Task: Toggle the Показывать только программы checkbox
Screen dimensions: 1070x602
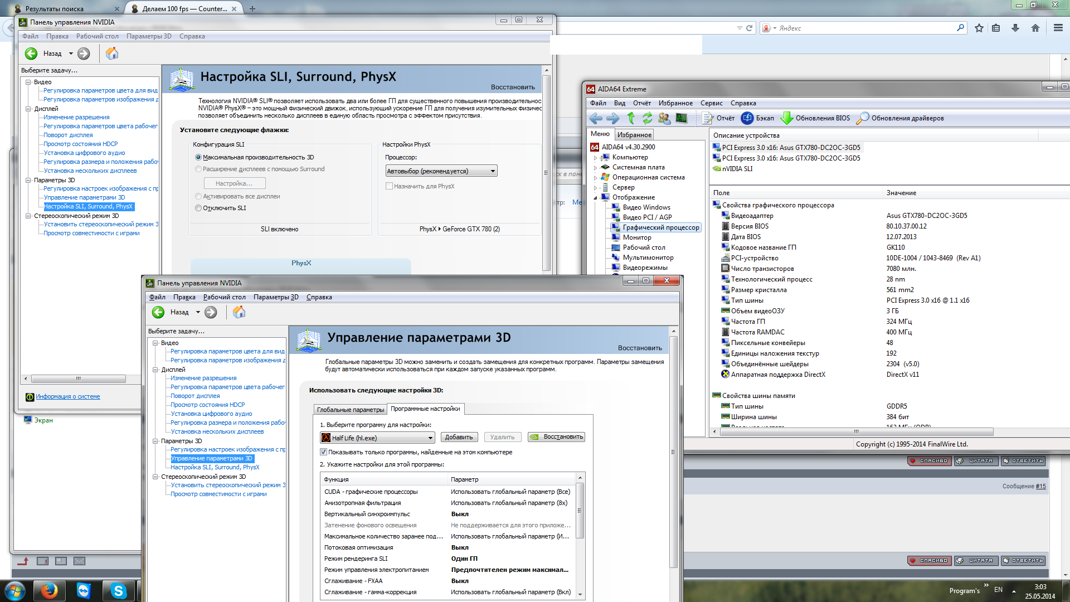Action: tap(323, 452)
